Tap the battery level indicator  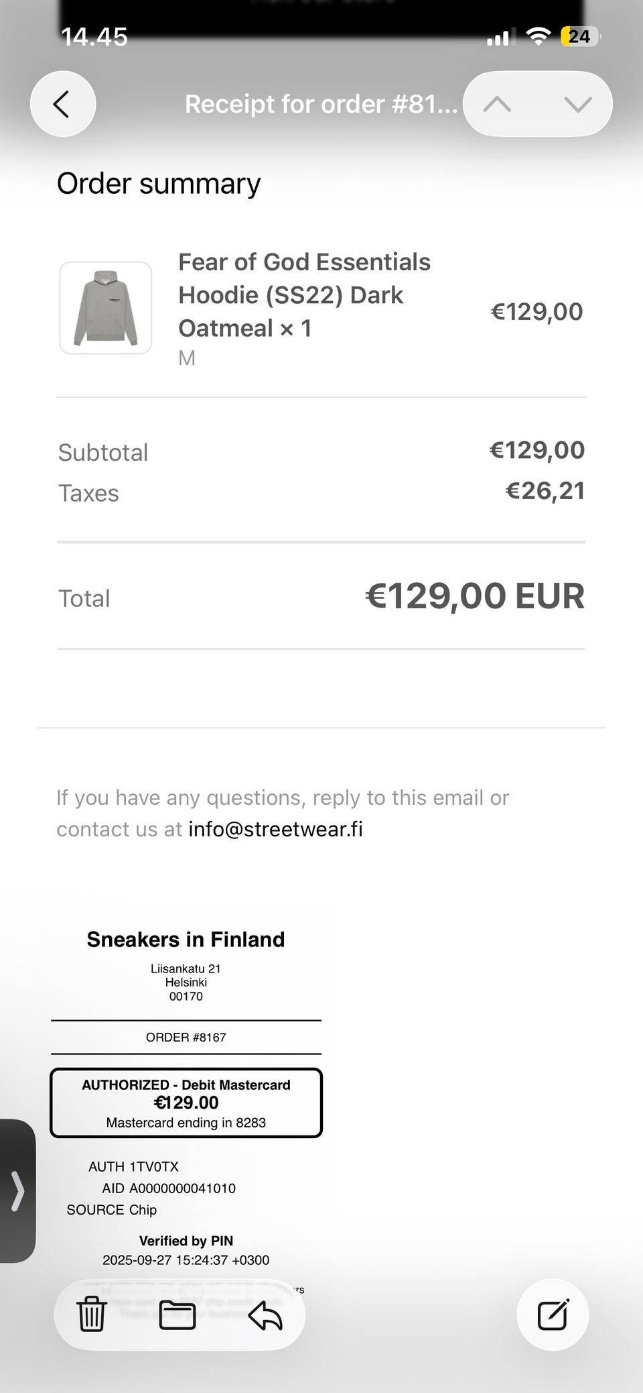pos(579,36)
